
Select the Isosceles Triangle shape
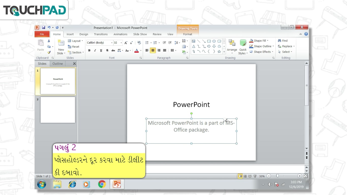pos(194,46)
